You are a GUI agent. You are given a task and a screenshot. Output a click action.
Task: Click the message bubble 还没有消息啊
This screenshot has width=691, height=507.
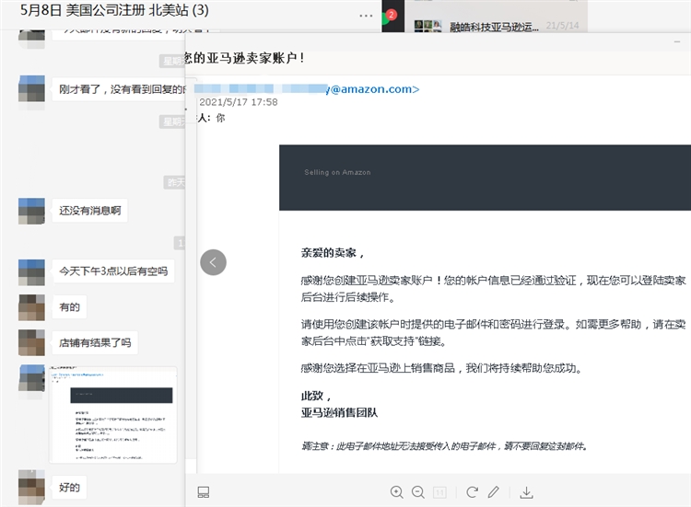pyautogui.click(x=89, y=211)
